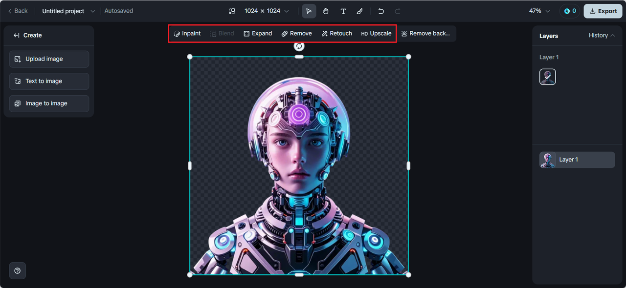
Task: Click the bottom edge resize handle
Action: coord(299,275)
